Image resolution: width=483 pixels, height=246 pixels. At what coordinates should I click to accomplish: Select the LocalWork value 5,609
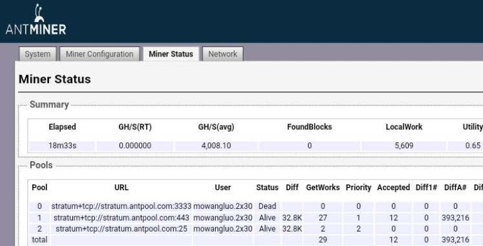point(404,146)
